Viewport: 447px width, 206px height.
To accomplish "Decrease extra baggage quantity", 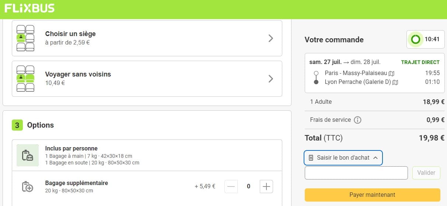I will (x=231, y=187).
